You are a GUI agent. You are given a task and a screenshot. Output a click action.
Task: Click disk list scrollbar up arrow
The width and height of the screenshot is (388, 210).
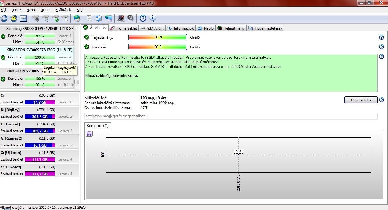tap(77, 28)
